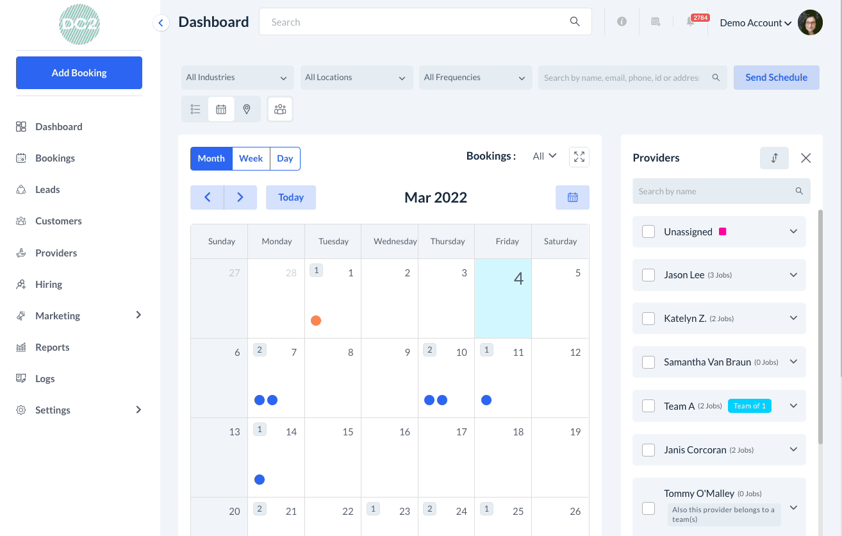Go to next month arrow
Image resolution: width=842 pixels, height=536 pixels.
[x=240, y=197]
